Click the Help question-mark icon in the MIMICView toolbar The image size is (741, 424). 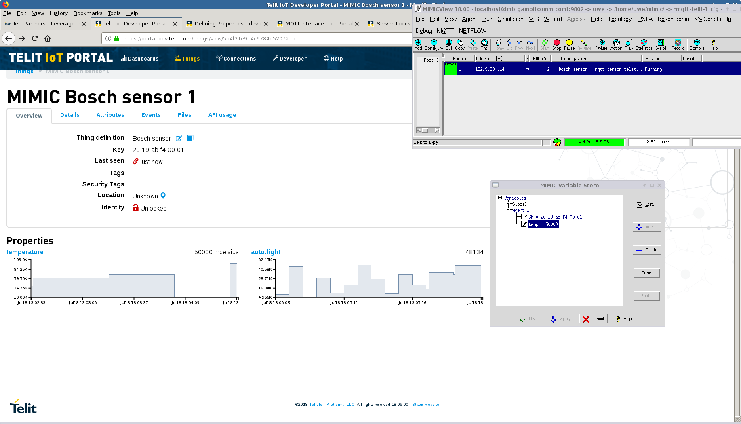tap(714, 44)
